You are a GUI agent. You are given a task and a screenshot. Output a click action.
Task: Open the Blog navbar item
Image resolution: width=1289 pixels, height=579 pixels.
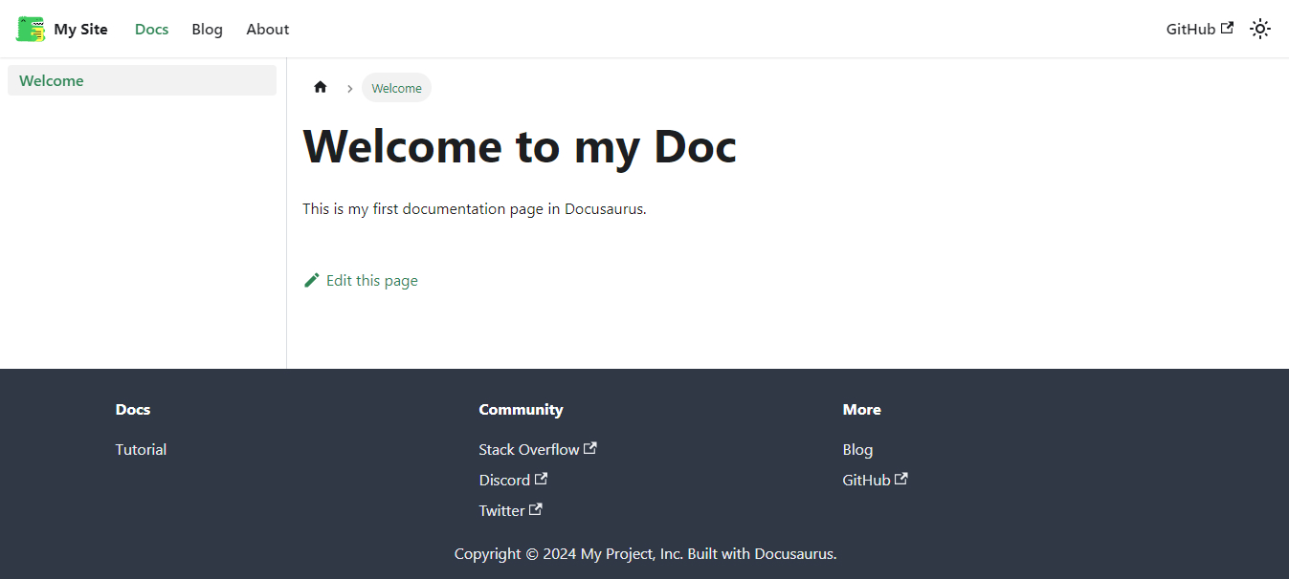pyautogui.click(x=207, y=29)
